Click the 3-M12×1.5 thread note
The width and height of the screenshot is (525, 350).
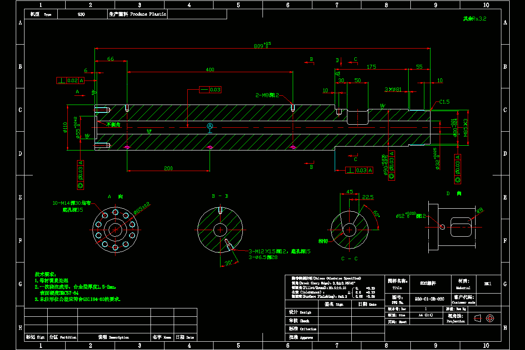point(279,251)
